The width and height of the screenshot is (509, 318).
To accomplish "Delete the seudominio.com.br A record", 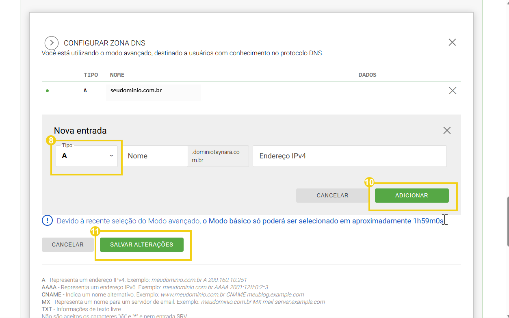I will [x=452, y=91].
